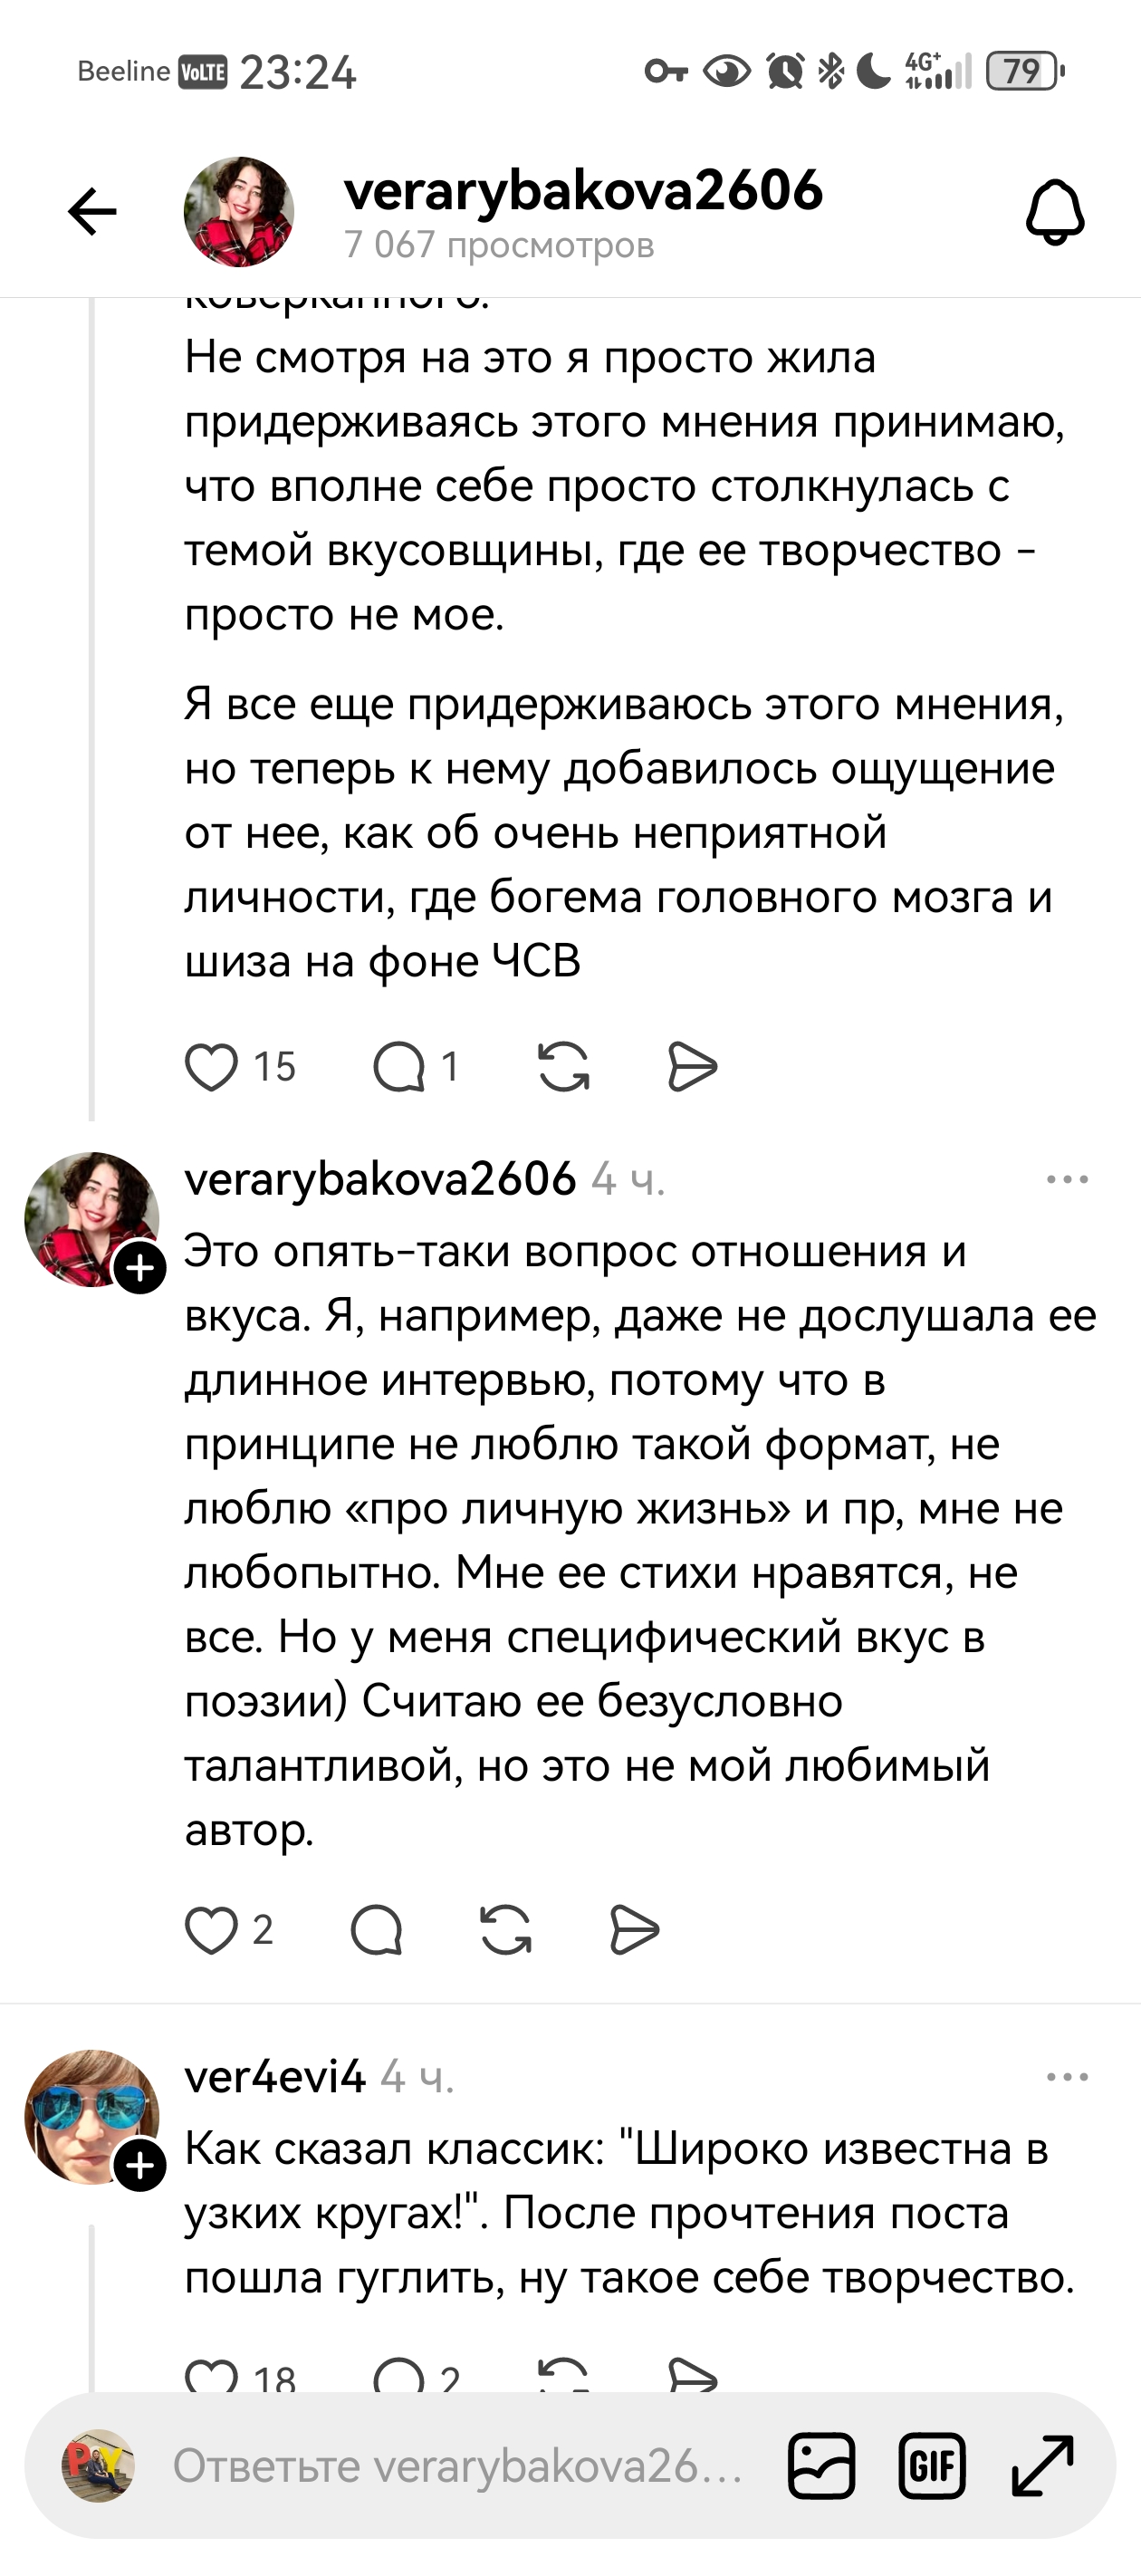The height and width of the screenshot is (2576, 1141).
Task: Follow ver4evi4 via avatar plus badge
Action: [x=140, y=2165]
